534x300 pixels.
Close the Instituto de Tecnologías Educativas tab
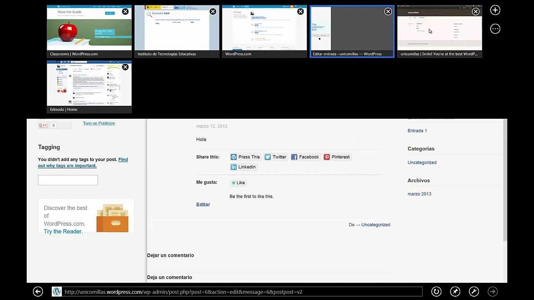[213, 12]
